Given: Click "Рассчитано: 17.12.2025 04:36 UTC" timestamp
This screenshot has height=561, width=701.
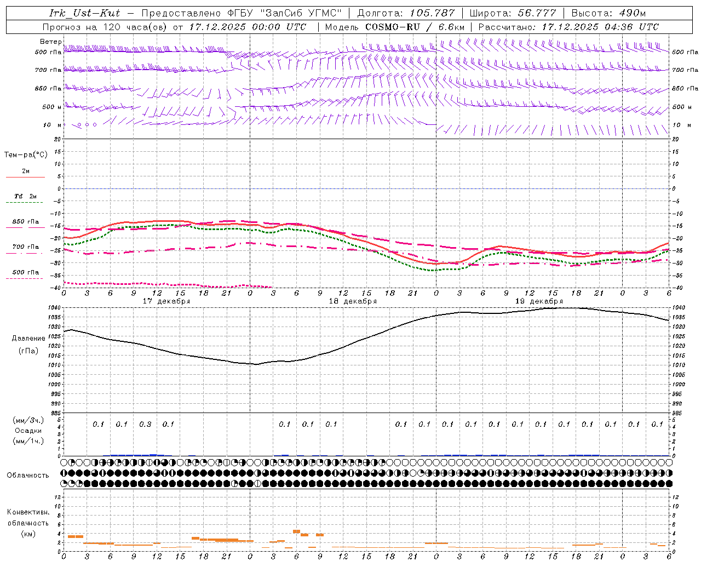Looking at the screenshot, I should point(568,27).
